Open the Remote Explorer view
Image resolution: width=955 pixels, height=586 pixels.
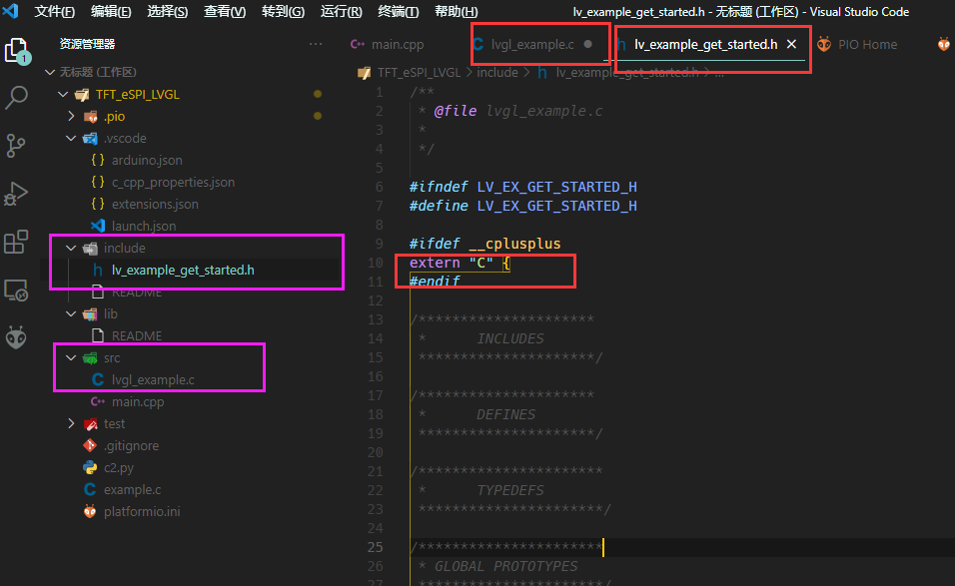(x=16, y=290)
